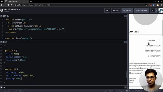
Task: Open JS editor settings gear
Action: (1, 87)
